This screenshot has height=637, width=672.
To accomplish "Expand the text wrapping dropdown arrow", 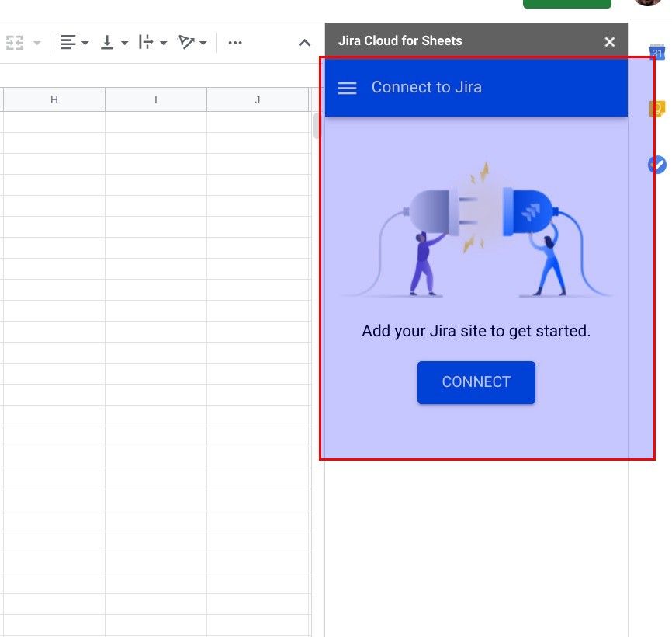I will pos(163,43).
